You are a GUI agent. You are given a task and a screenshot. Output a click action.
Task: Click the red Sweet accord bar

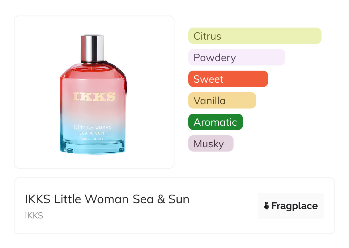click(x=228, y=79)
